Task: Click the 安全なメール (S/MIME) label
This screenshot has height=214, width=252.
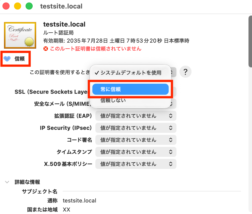Action: tap(63, 104)
